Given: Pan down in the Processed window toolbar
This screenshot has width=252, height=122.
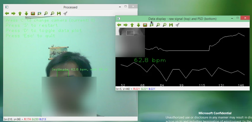Looking at the screenshot, I should coord(26,14).
